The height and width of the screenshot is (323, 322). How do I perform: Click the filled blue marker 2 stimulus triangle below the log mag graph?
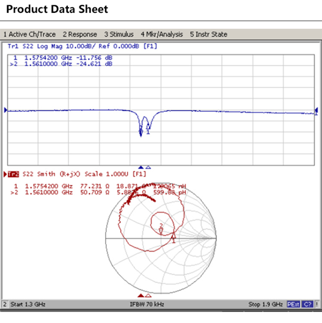pyautogui.click(x=141, y=167)
